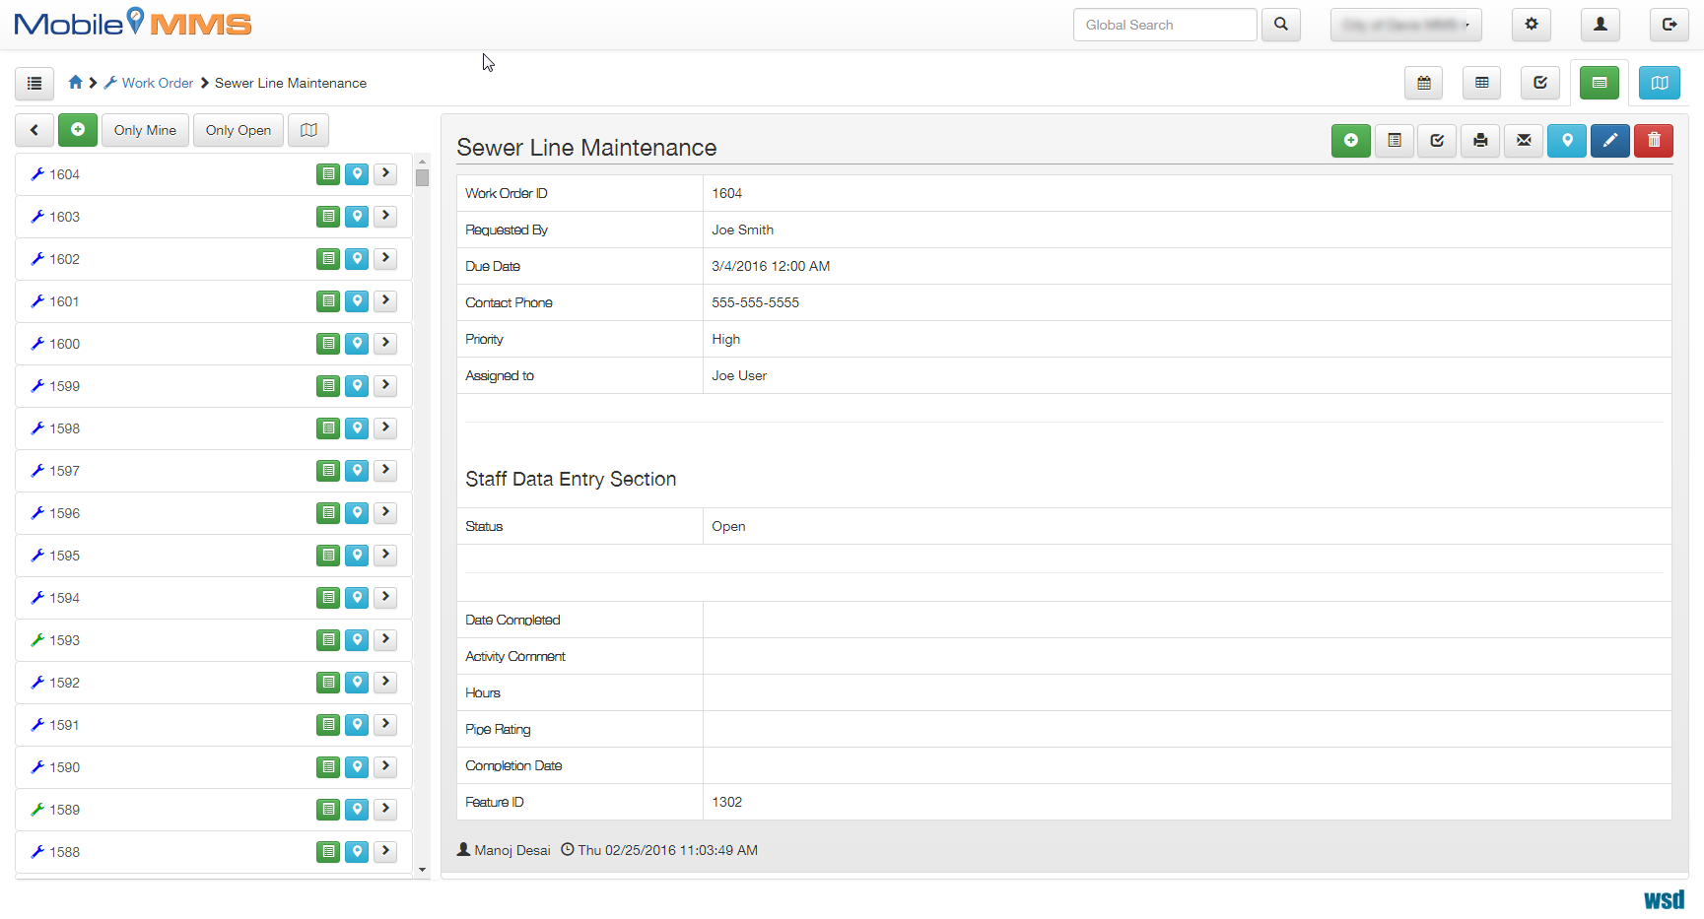Click the home icon in breadcrumb

(75, 83)
